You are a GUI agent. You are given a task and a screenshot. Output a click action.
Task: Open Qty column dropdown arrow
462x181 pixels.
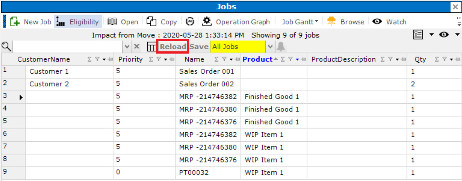[x=451, y=59]
